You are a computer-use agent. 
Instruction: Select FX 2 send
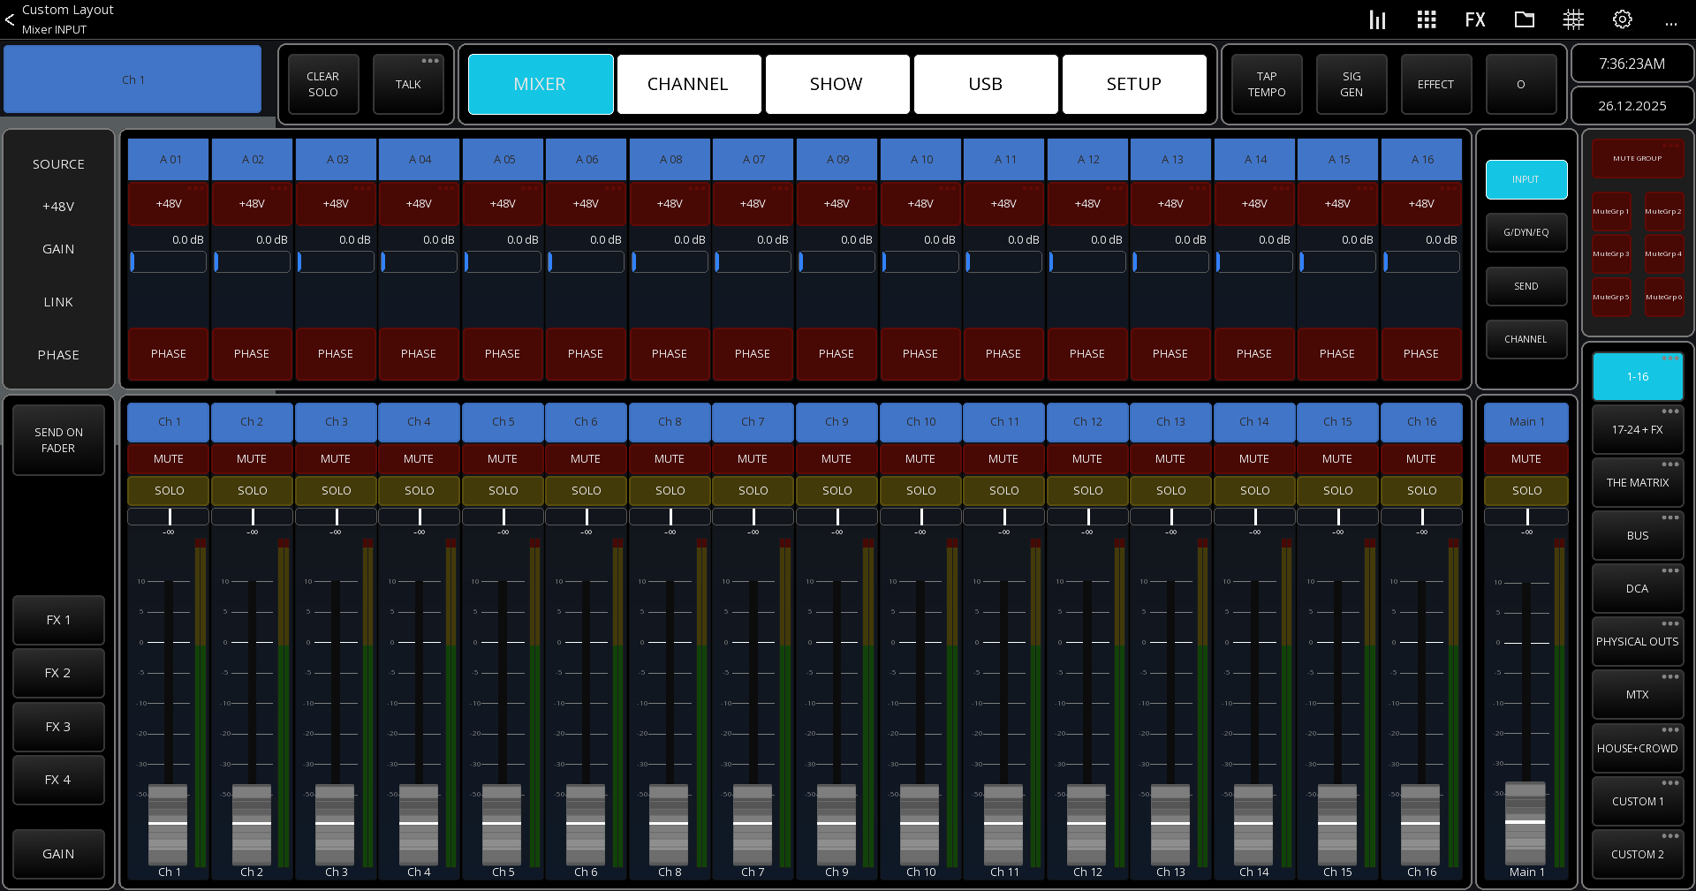[58, 673]
